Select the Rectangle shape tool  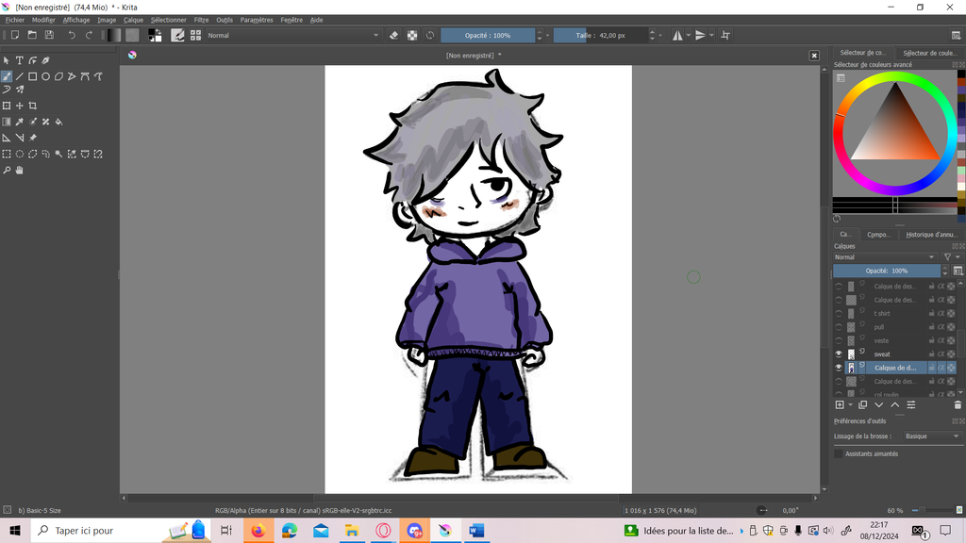coord(32,76)
